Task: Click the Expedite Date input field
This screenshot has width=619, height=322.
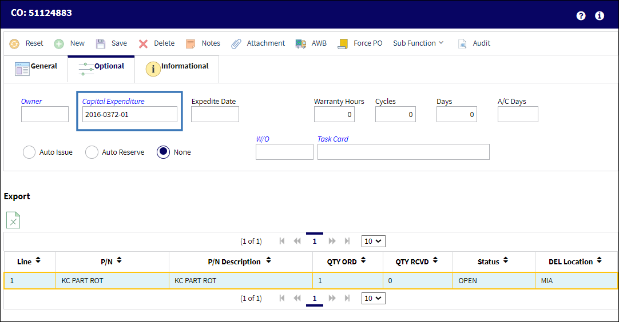Action: pos(215,114)
